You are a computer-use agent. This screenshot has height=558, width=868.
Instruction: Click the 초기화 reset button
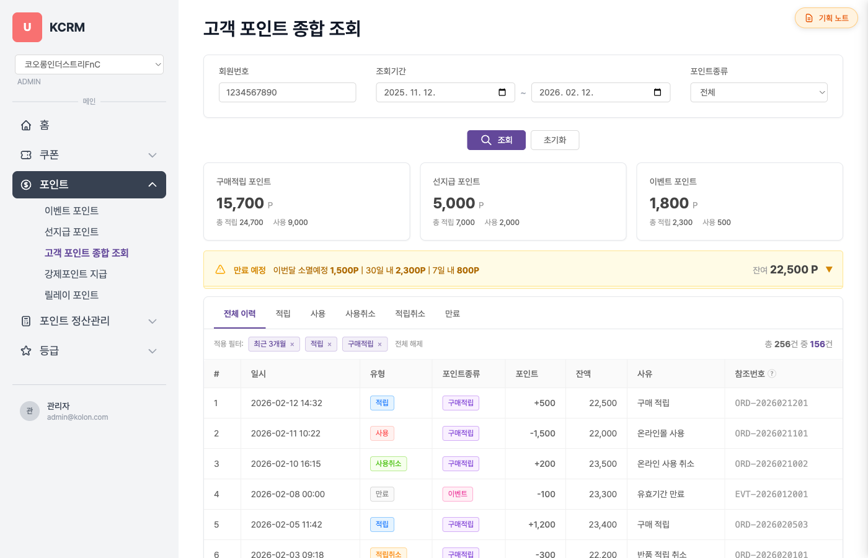[555, 140]
